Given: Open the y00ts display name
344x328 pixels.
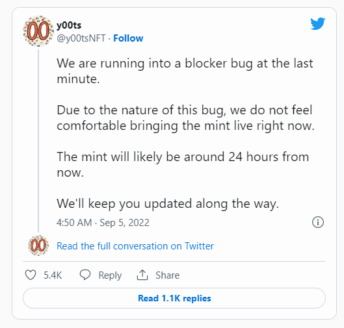Looking at the screenshot, I should [69, 25].
